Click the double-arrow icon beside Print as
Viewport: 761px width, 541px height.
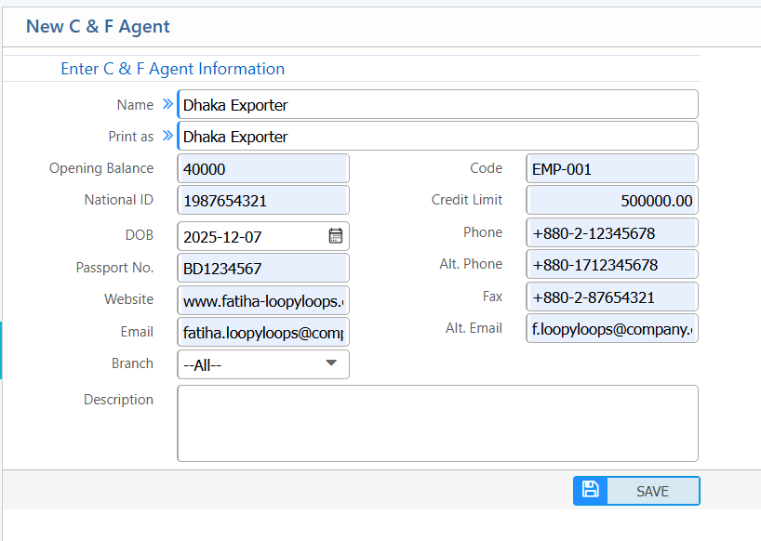167,136
